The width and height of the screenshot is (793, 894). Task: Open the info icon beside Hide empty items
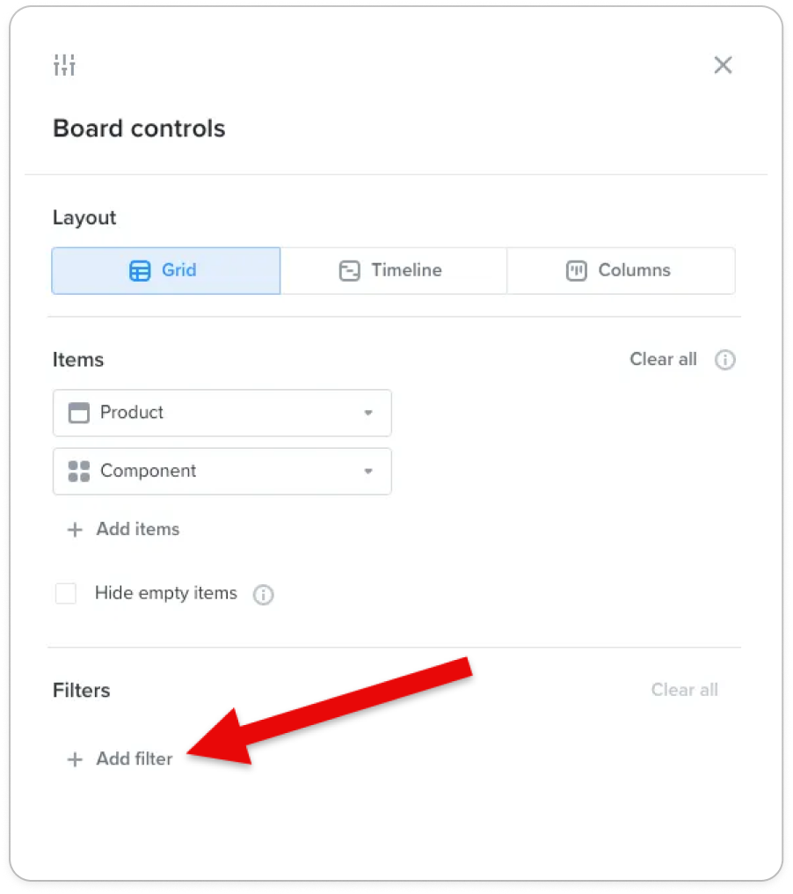coord(263,595)
